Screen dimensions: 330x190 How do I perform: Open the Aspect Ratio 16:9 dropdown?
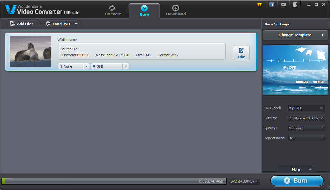coord(306,138)
